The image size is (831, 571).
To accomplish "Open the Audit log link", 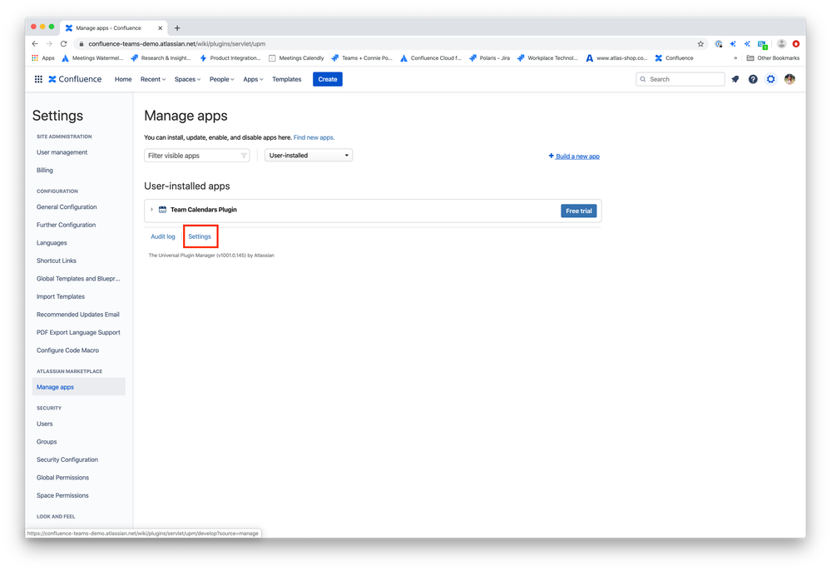I will click(163, 237).
